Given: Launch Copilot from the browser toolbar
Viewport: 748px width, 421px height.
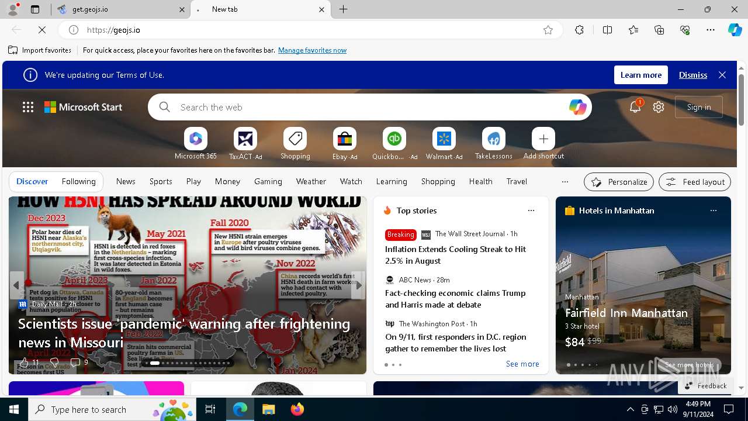Looking at the screenshot, I should point(735,30).
